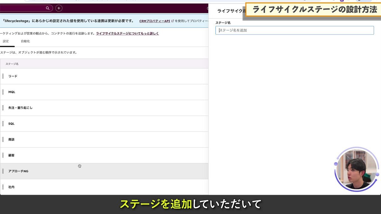The height and width of the screenshot is (214, 381).
Task: Click the drag handle for MQL stage
Action: [3, 92]
